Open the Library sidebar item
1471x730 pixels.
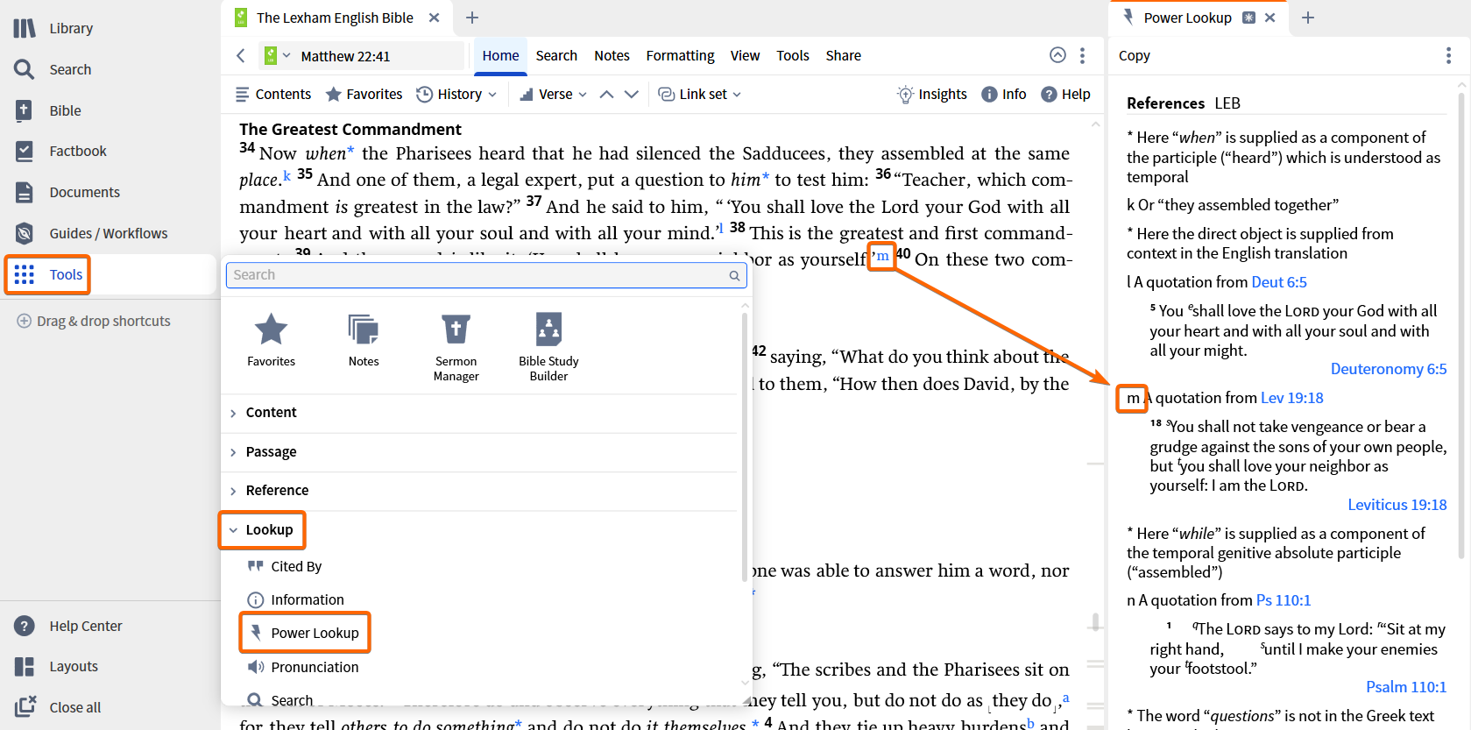(x=53, y=28)
